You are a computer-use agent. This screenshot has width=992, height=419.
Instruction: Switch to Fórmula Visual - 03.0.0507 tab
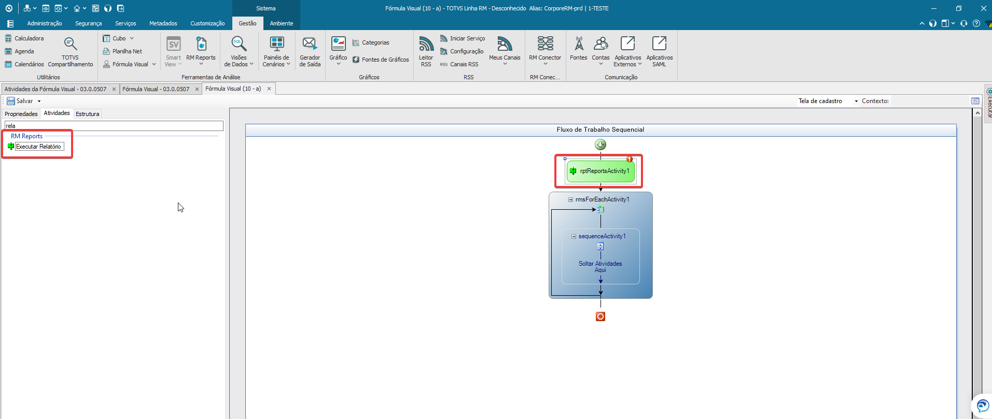click(x=156, y=89)
